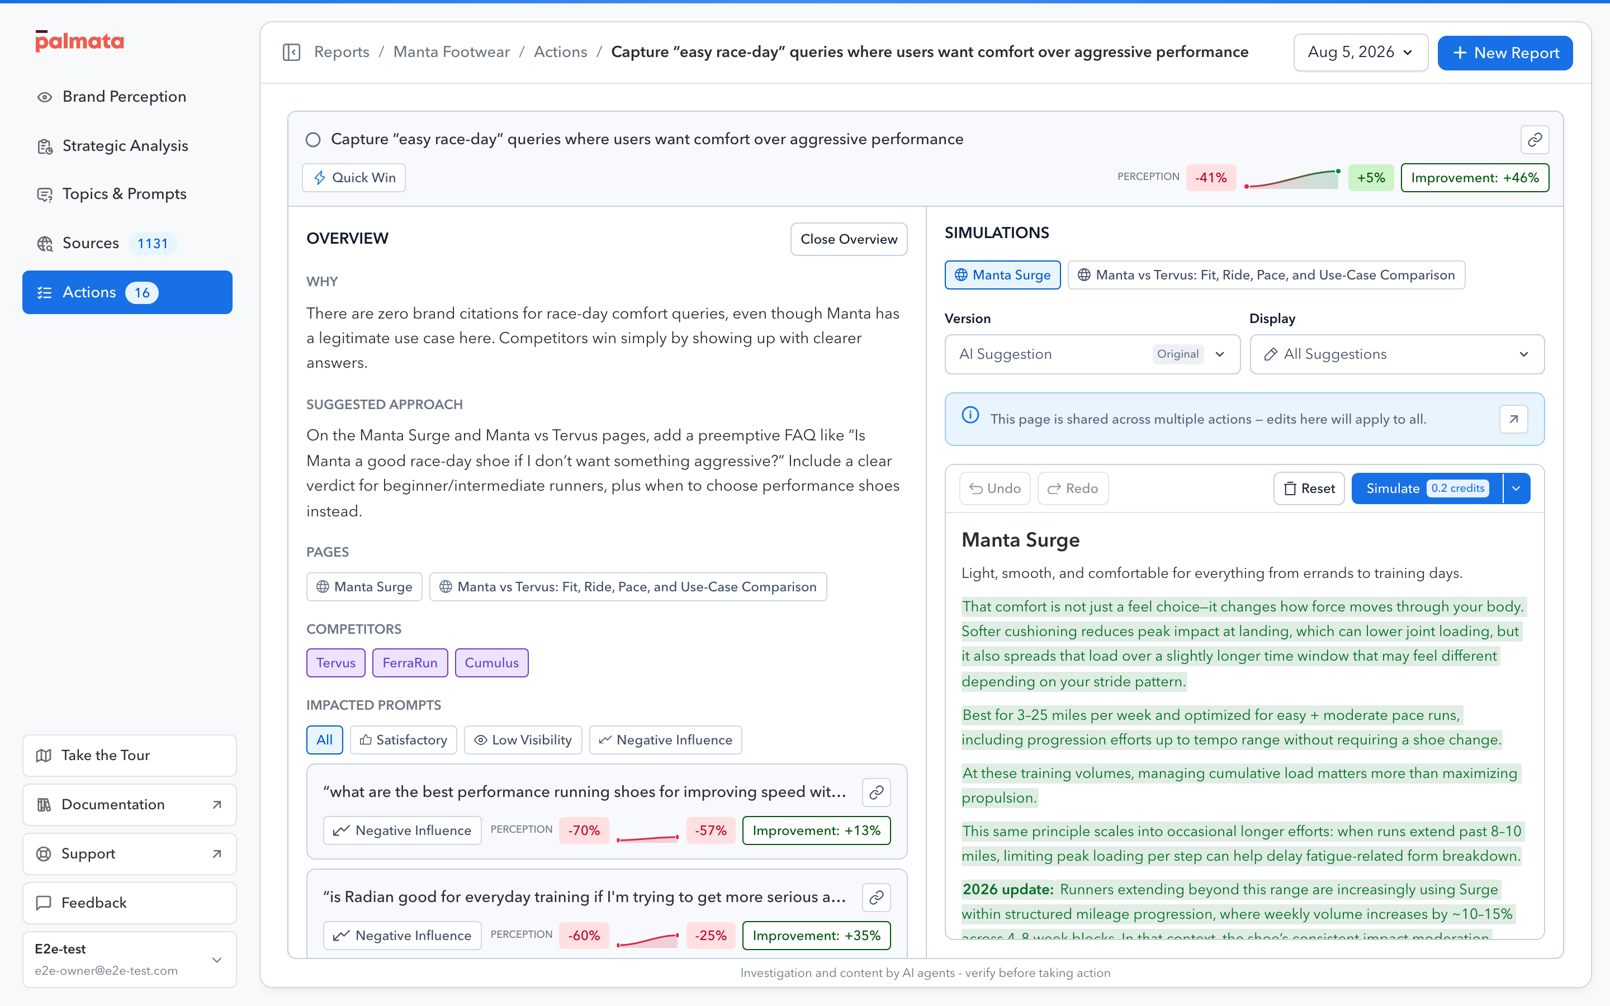Viewport: 1610px width, 1006px height.
Task: Click the -60% perception value
Action: (584, 936)
